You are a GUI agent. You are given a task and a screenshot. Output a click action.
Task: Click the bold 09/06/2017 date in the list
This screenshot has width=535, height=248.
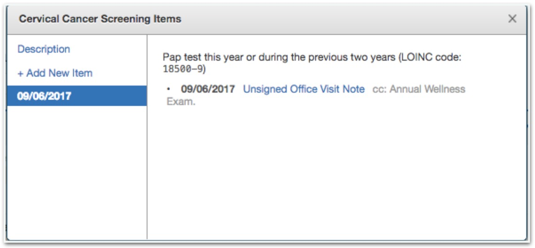click(x=208, y=89)
